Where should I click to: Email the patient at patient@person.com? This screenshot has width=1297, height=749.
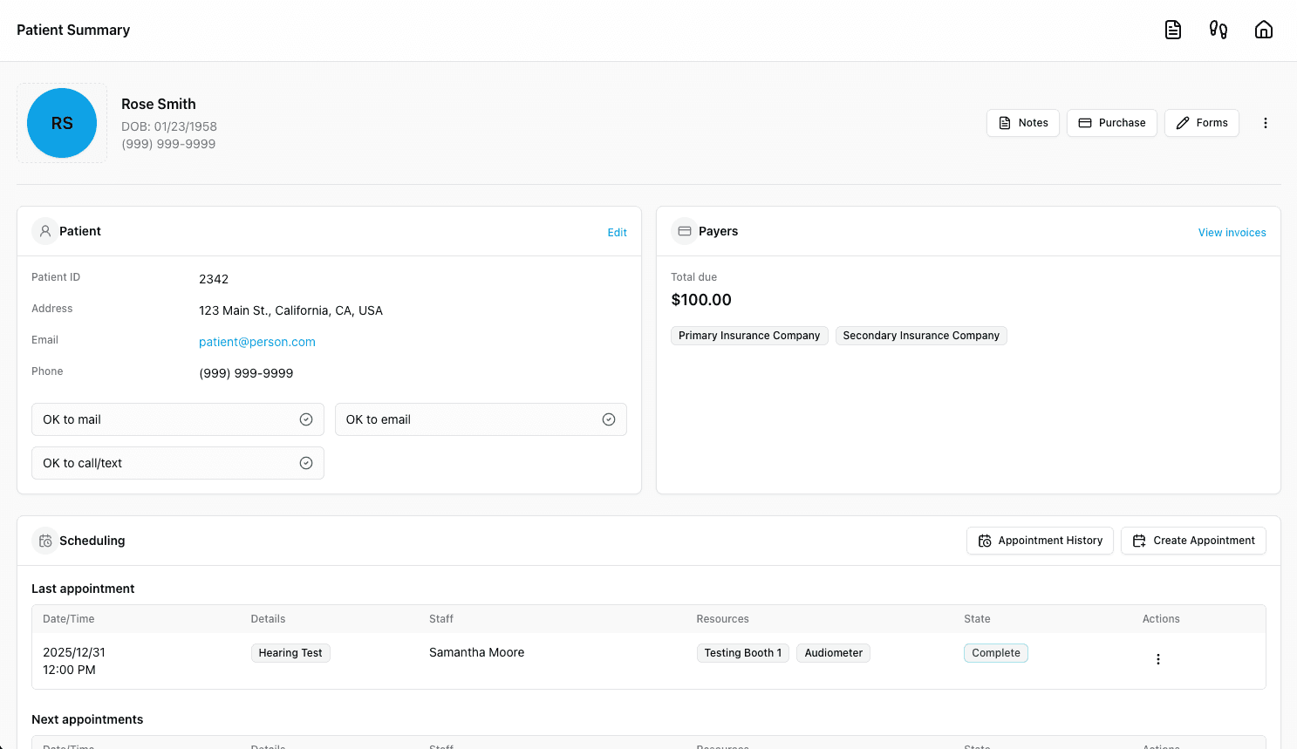coord(257,342)
